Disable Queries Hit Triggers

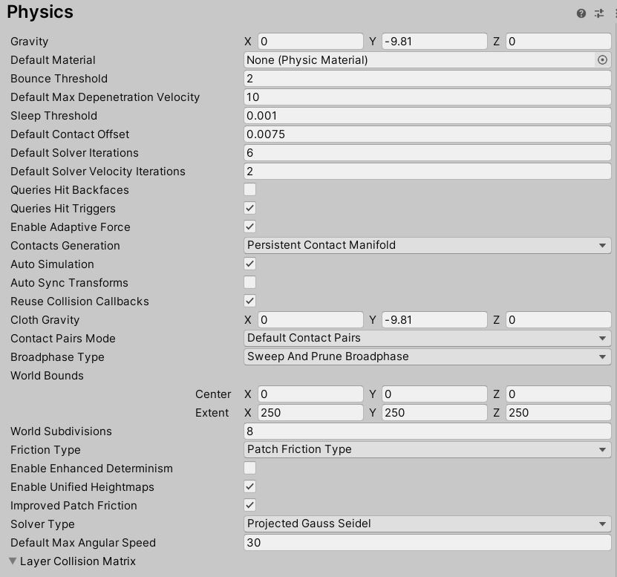pos(249,208)
